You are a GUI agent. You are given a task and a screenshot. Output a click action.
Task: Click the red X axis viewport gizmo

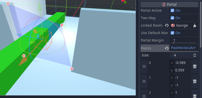pyautogui.click(x=123, y=1)
